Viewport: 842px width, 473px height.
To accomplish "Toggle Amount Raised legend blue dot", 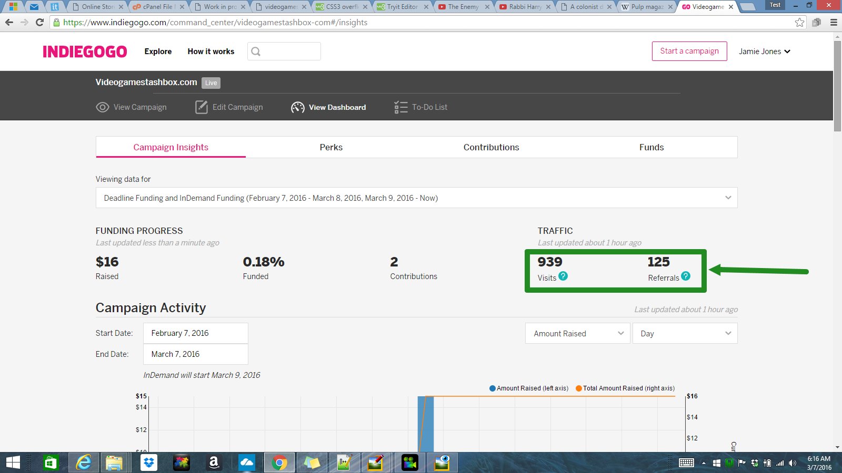I will [493, 388].
